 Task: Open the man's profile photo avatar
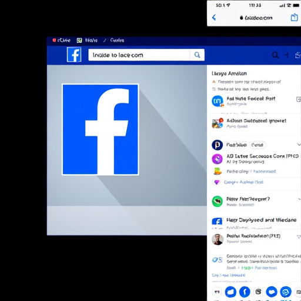coord(218,239)
